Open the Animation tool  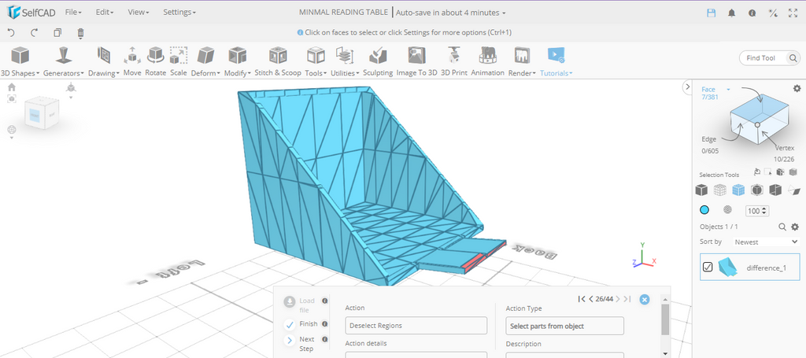tap(487, 61)
